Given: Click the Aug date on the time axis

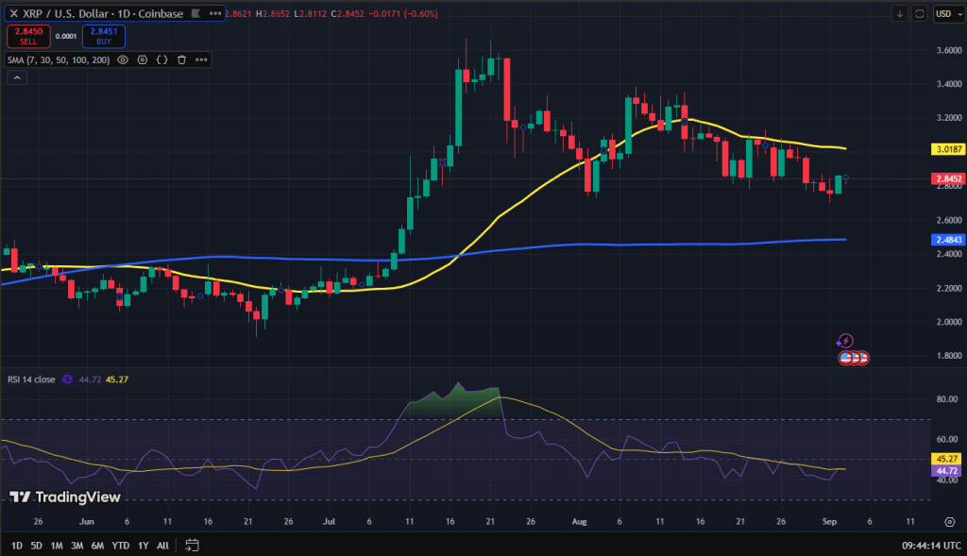Looking at the screenshot, I should click(579, 521).
